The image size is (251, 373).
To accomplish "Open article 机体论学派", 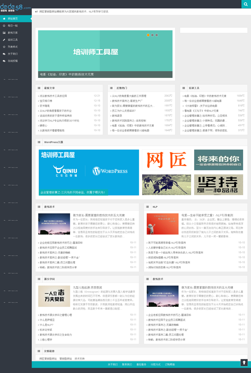I will click(x=46, y=330).
